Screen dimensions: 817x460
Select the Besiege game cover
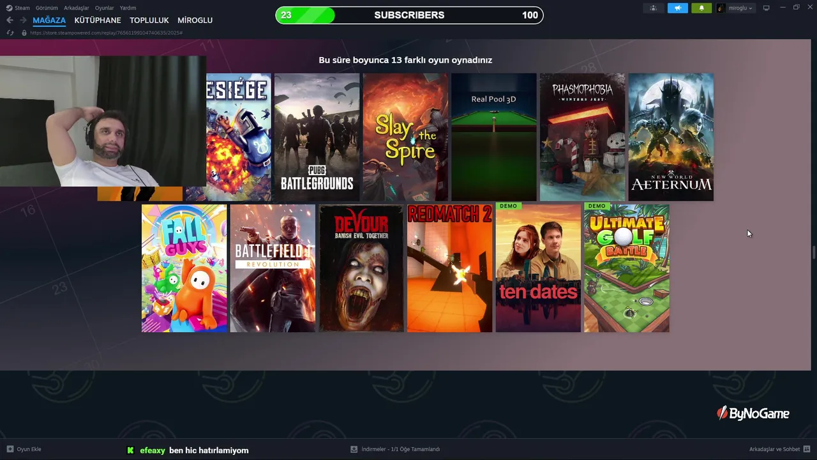coord(239,137)
